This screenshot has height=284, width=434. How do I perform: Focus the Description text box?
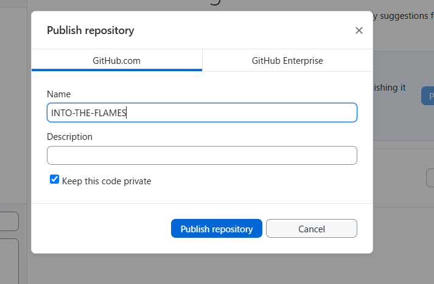[202, 156]
